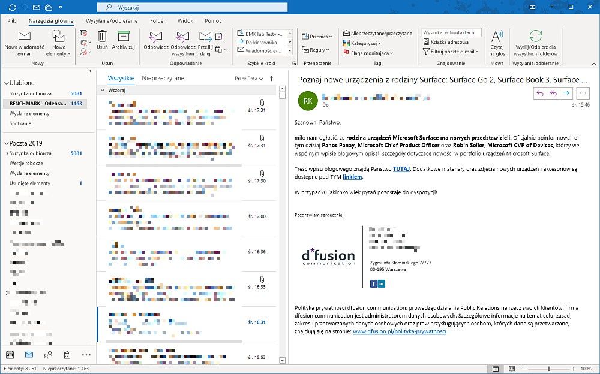
Task: Toggle Nieprzeczytane/przeczytane status
Action: (377, 34)
